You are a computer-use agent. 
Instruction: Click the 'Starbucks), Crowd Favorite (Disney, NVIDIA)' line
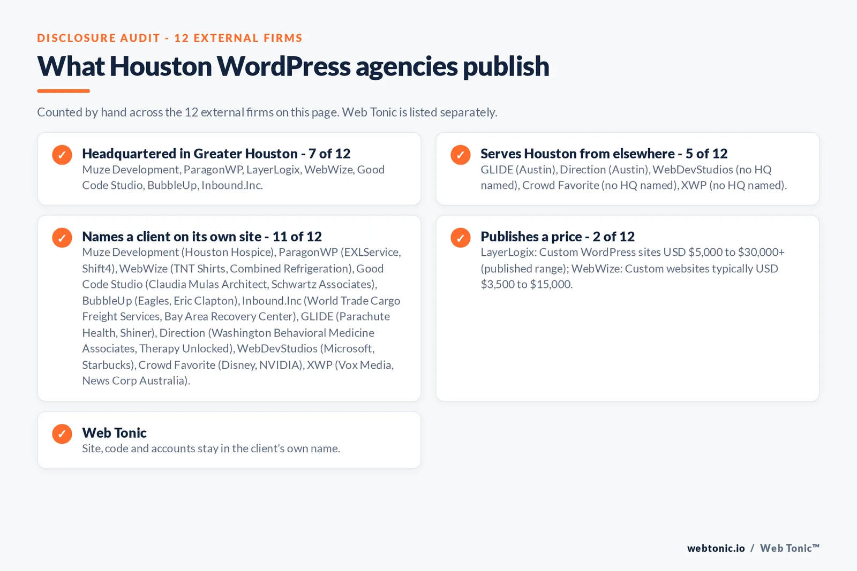pyautogui.click(x=238, y=365)
